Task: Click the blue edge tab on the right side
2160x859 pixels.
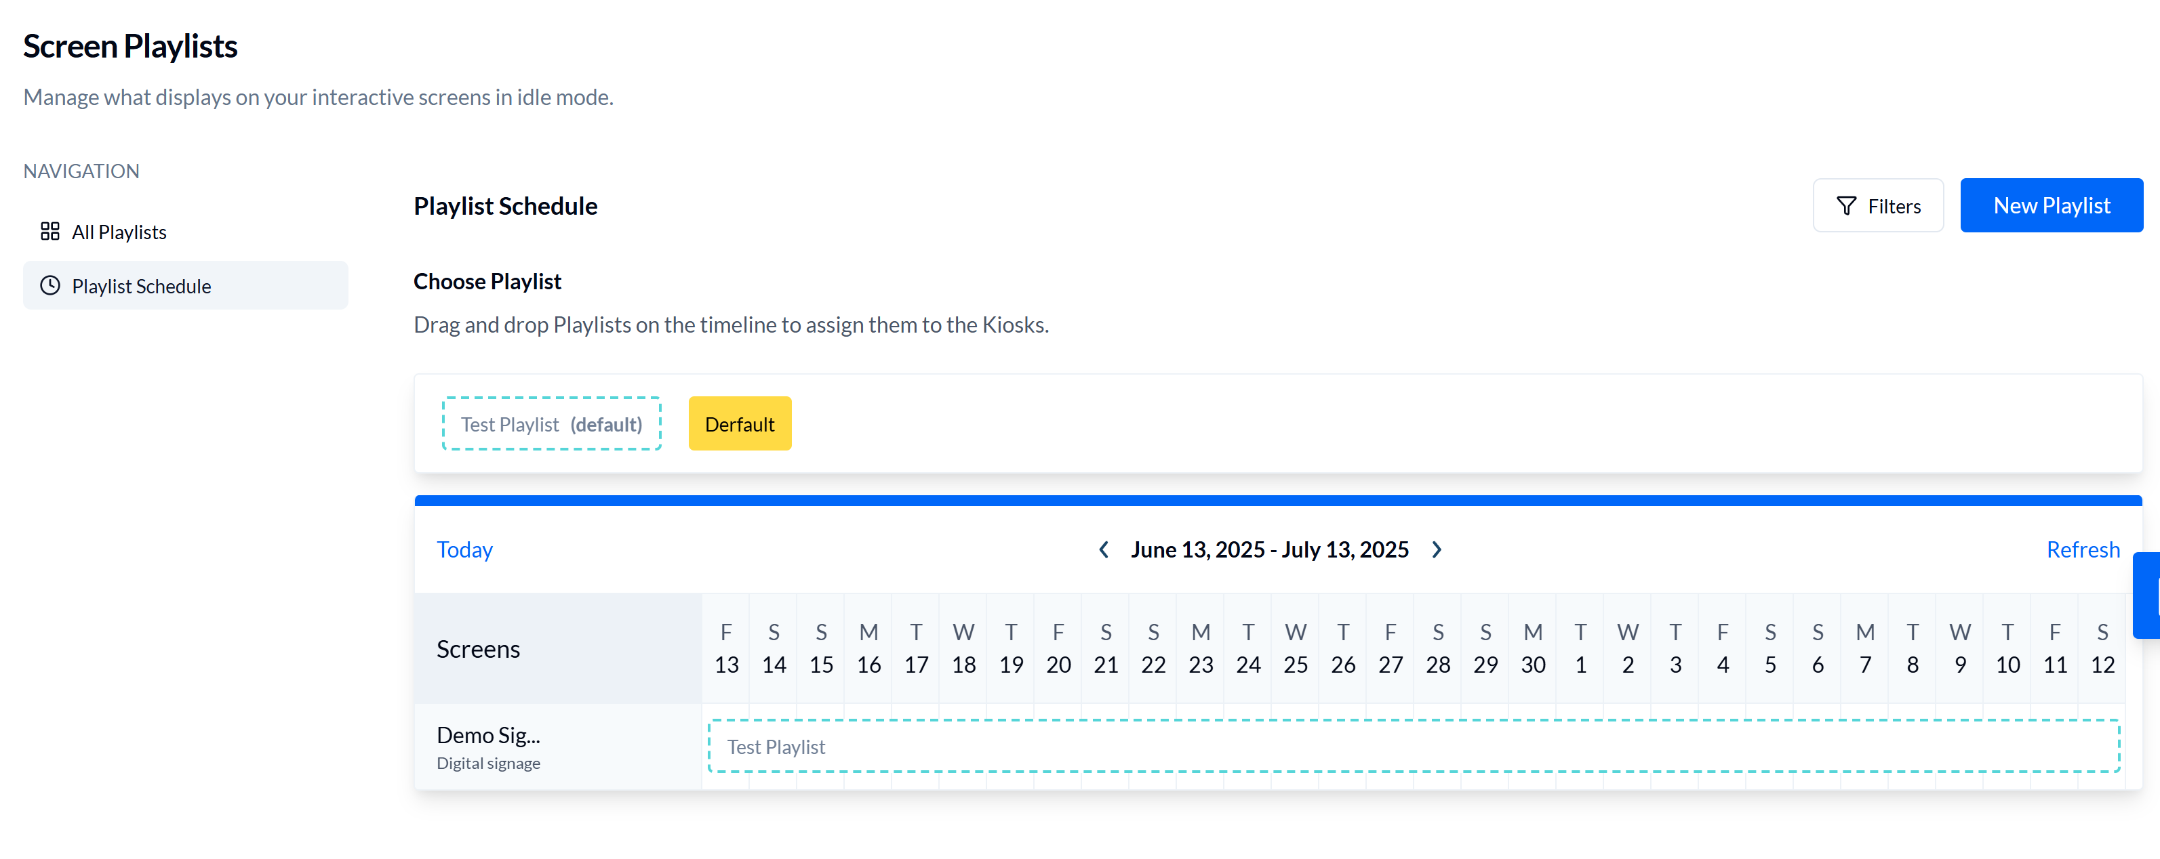Action: click(2152, 595)
